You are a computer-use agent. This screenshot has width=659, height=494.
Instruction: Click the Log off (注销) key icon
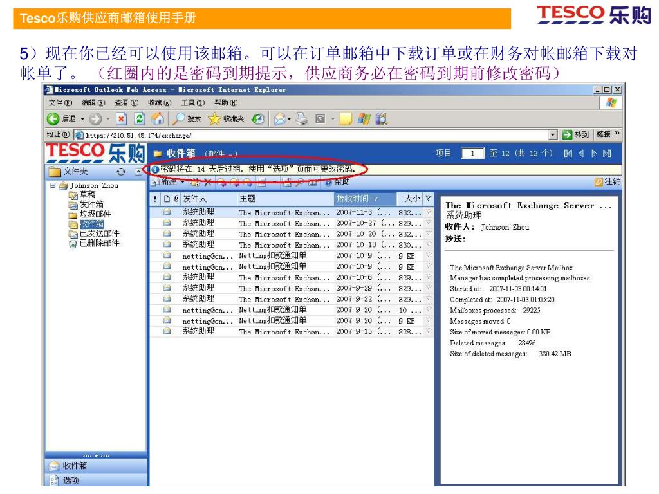[599, 182]
